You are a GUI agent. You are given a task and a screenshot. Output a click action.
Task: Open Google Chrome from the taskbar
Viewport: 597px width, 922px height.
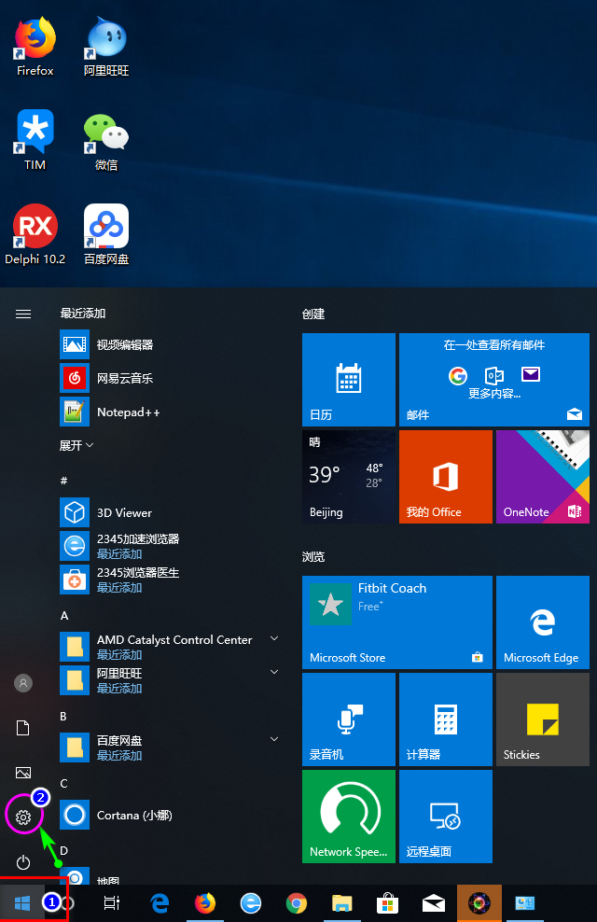296,902
